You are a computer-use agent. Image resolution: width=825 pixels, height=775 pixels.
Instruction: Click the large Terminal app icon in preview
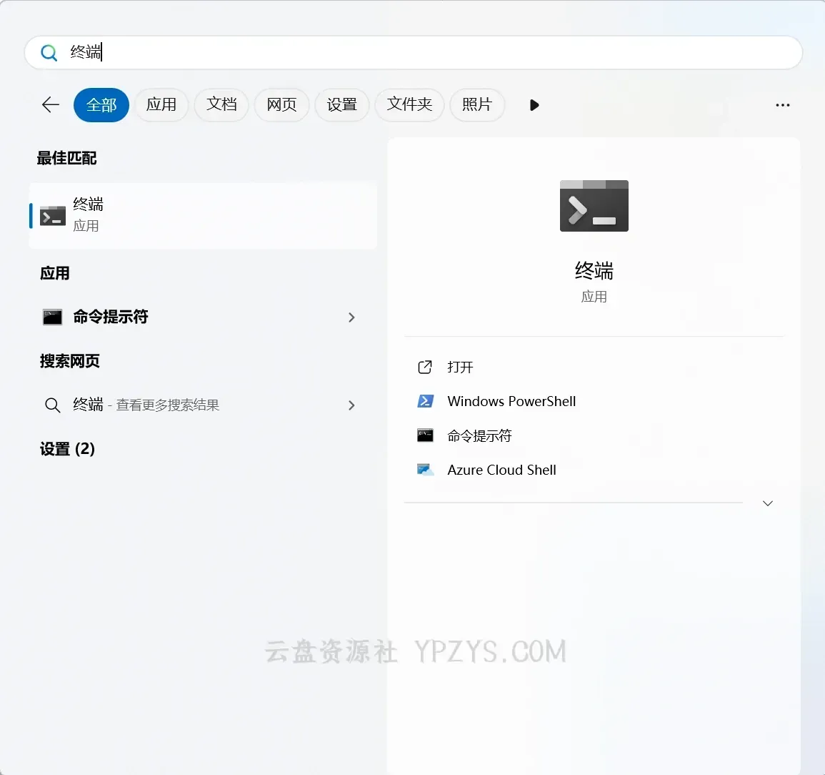tap(594, 206)
